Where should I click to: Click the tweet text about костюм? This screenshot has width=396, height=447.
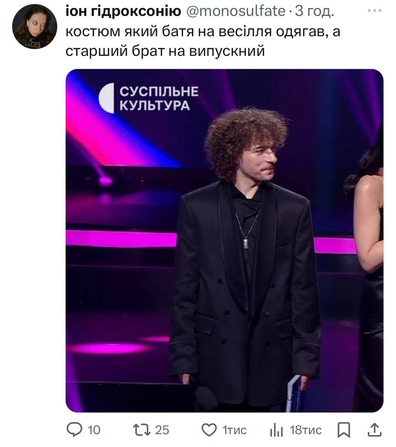click(203, 42)
